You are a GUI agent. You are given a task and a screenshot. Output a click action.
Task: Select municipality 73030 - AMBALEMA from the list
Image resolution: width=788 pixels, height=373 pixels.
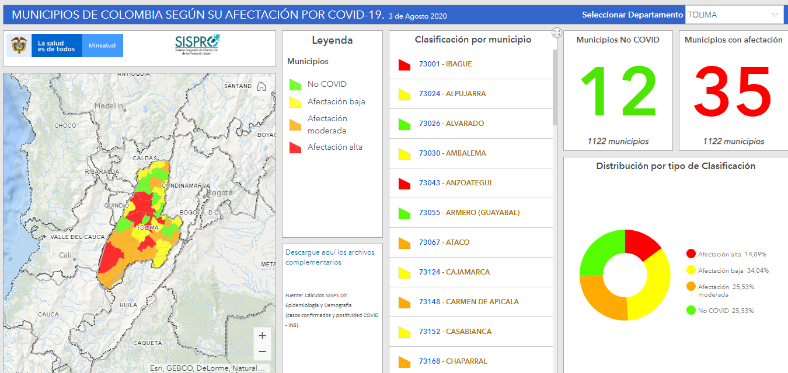click(452, 153)
